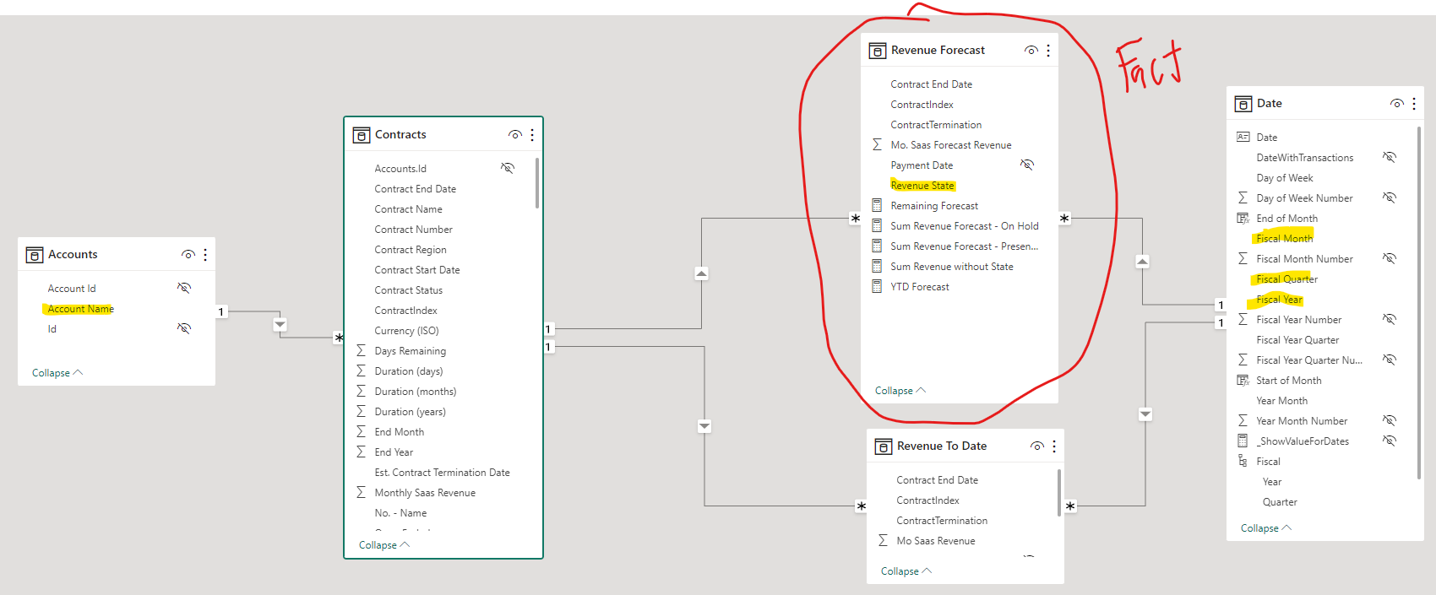1436x595 pixels.
Task: Open more options for Accounts table
Action: [x=205, y=254]
